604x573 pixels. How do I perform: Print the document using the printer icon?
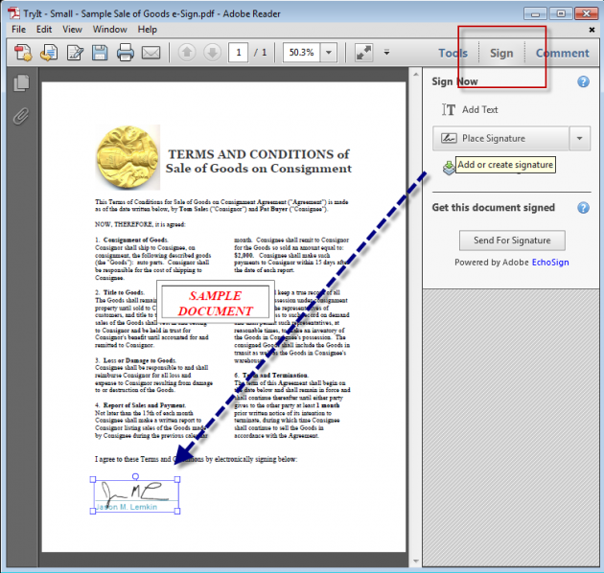pos(125,53)
